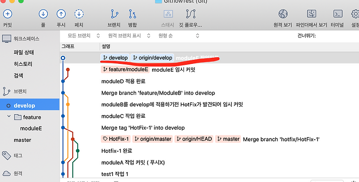Click the hollow graph node of top commit
359x182 pixels.
click(63, 58)
